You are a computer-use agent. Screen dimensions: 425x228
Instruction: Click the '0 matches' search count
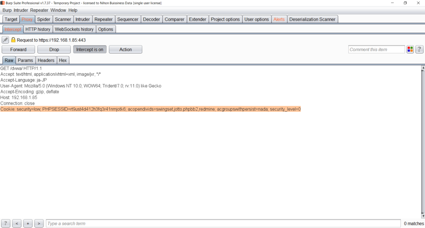point(414,223)
